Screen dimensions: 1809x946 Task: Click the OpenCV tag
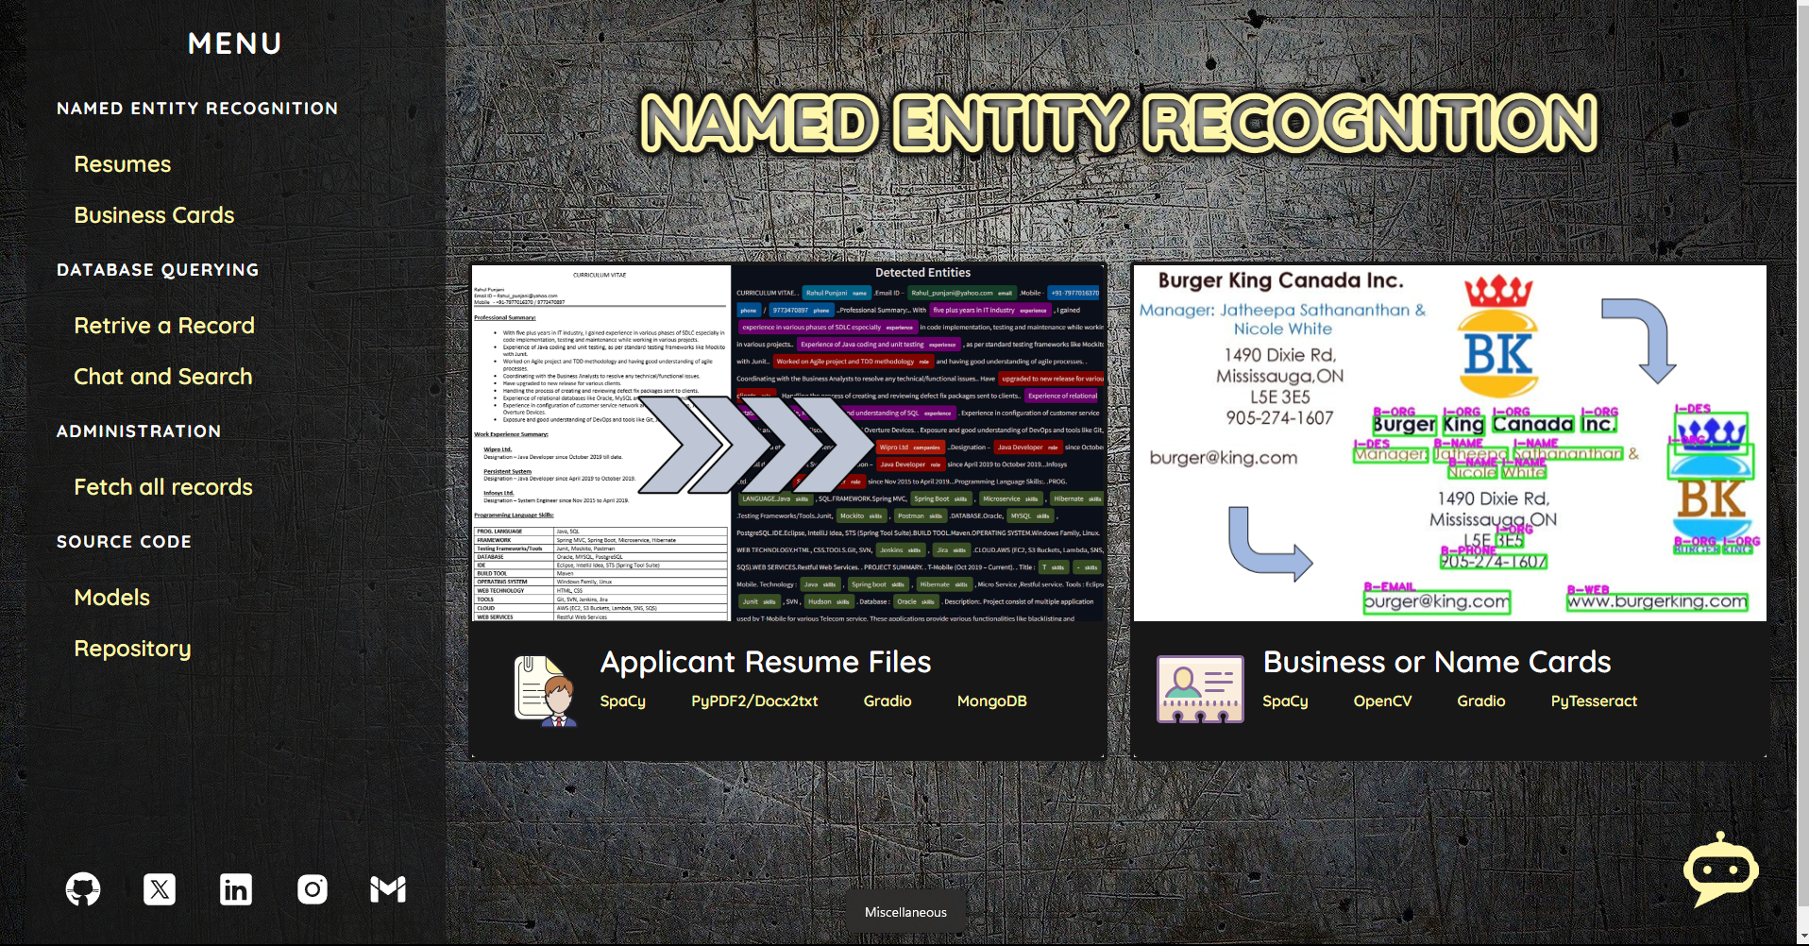[x=1382, y=701]
